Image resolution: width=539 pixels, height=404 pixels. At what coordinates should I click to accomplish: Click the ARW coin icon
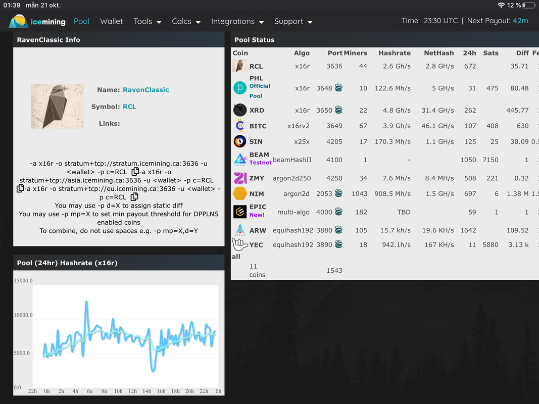pyautogui.click(x=239, y=230)
